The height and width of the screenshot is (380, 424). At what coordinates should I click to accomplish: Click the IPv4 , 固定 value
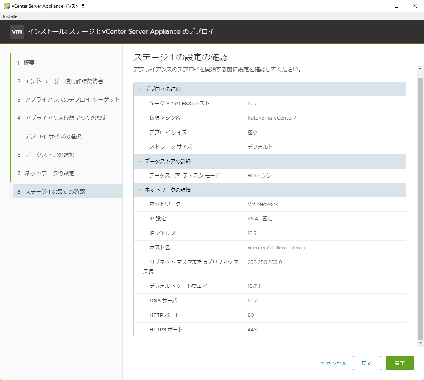pos(260,219)
